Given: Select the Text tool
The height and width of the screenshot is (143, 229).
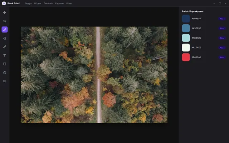Looking at the screenshot, I should 5,55.
